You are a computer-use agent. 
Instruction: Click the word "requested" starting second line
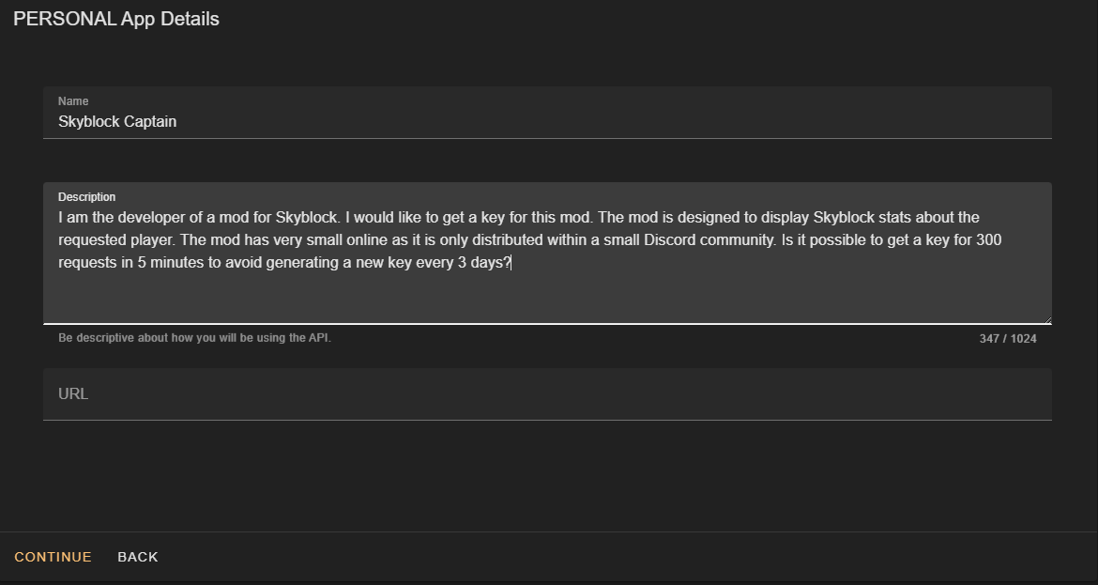point(92,240)
